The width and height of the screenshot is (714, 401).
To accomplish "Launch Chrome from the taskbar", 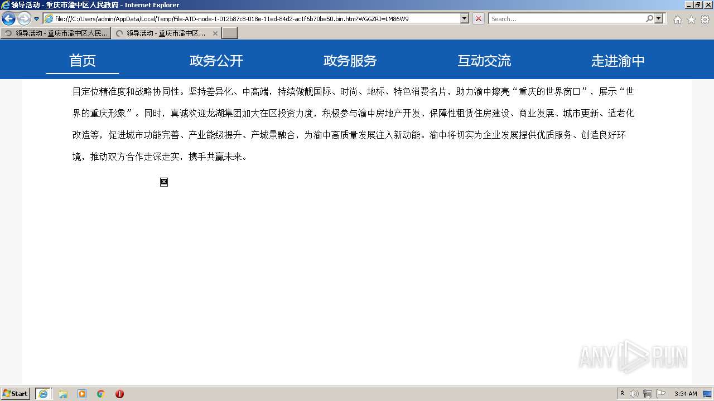I will pyautogui.click(x=101, y=394).
